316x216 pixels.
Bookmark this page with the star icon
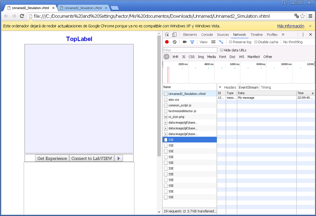(302, 16)
